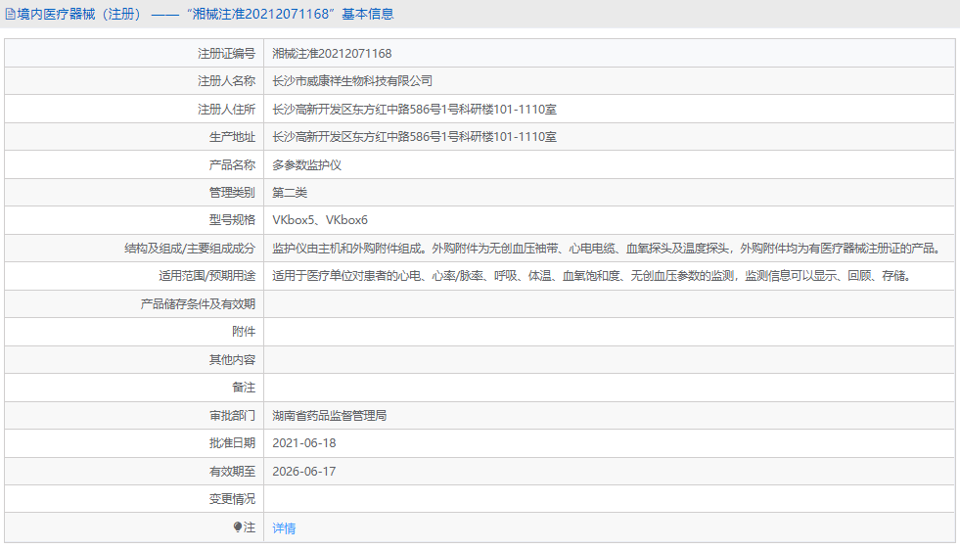Click the 其他内容 label cell
The image size is (960, 549).
[x=134, y=359]
